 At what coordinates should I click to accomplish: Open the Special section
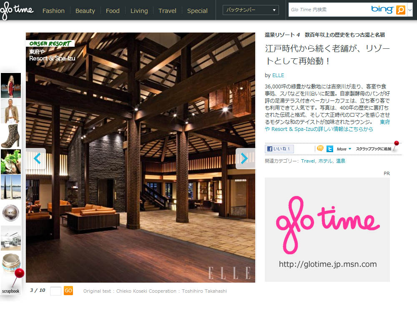click(197, 11)
